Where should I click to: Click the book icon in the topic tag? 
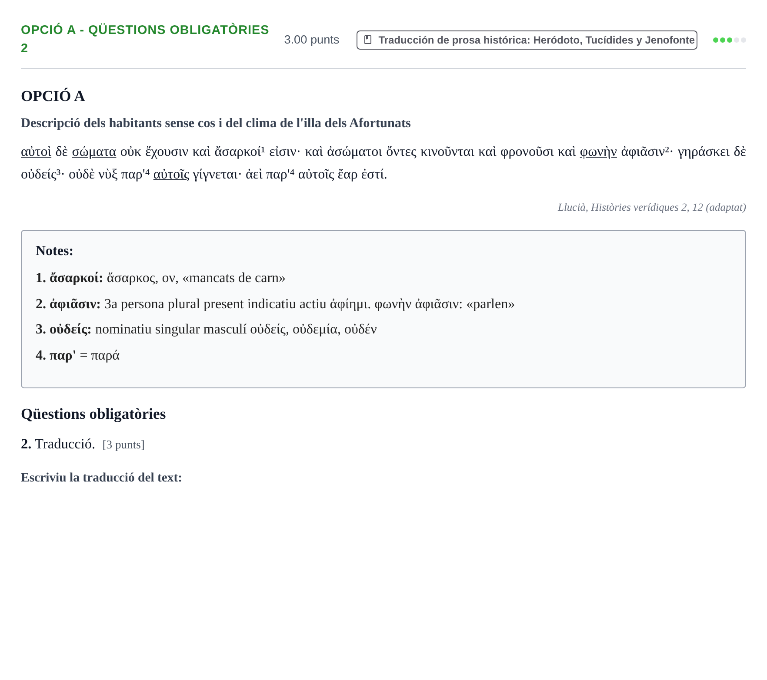tap(368, 40)
